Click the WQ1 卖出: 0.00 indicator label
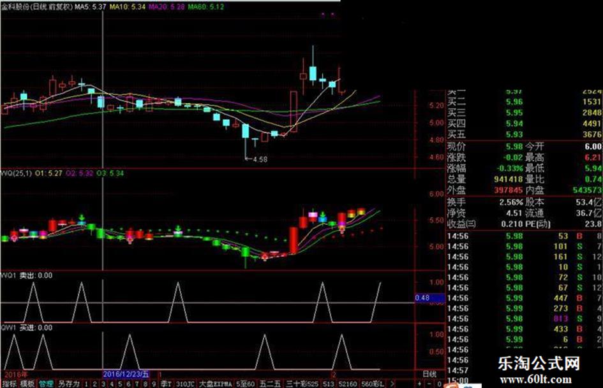 [x=27, y=275]
